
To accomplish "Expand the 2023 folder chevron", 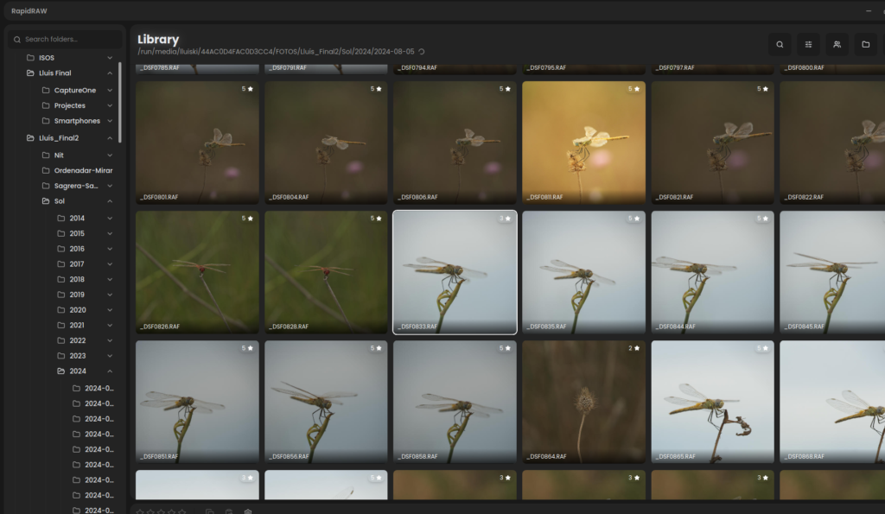I will click(110, 356).
